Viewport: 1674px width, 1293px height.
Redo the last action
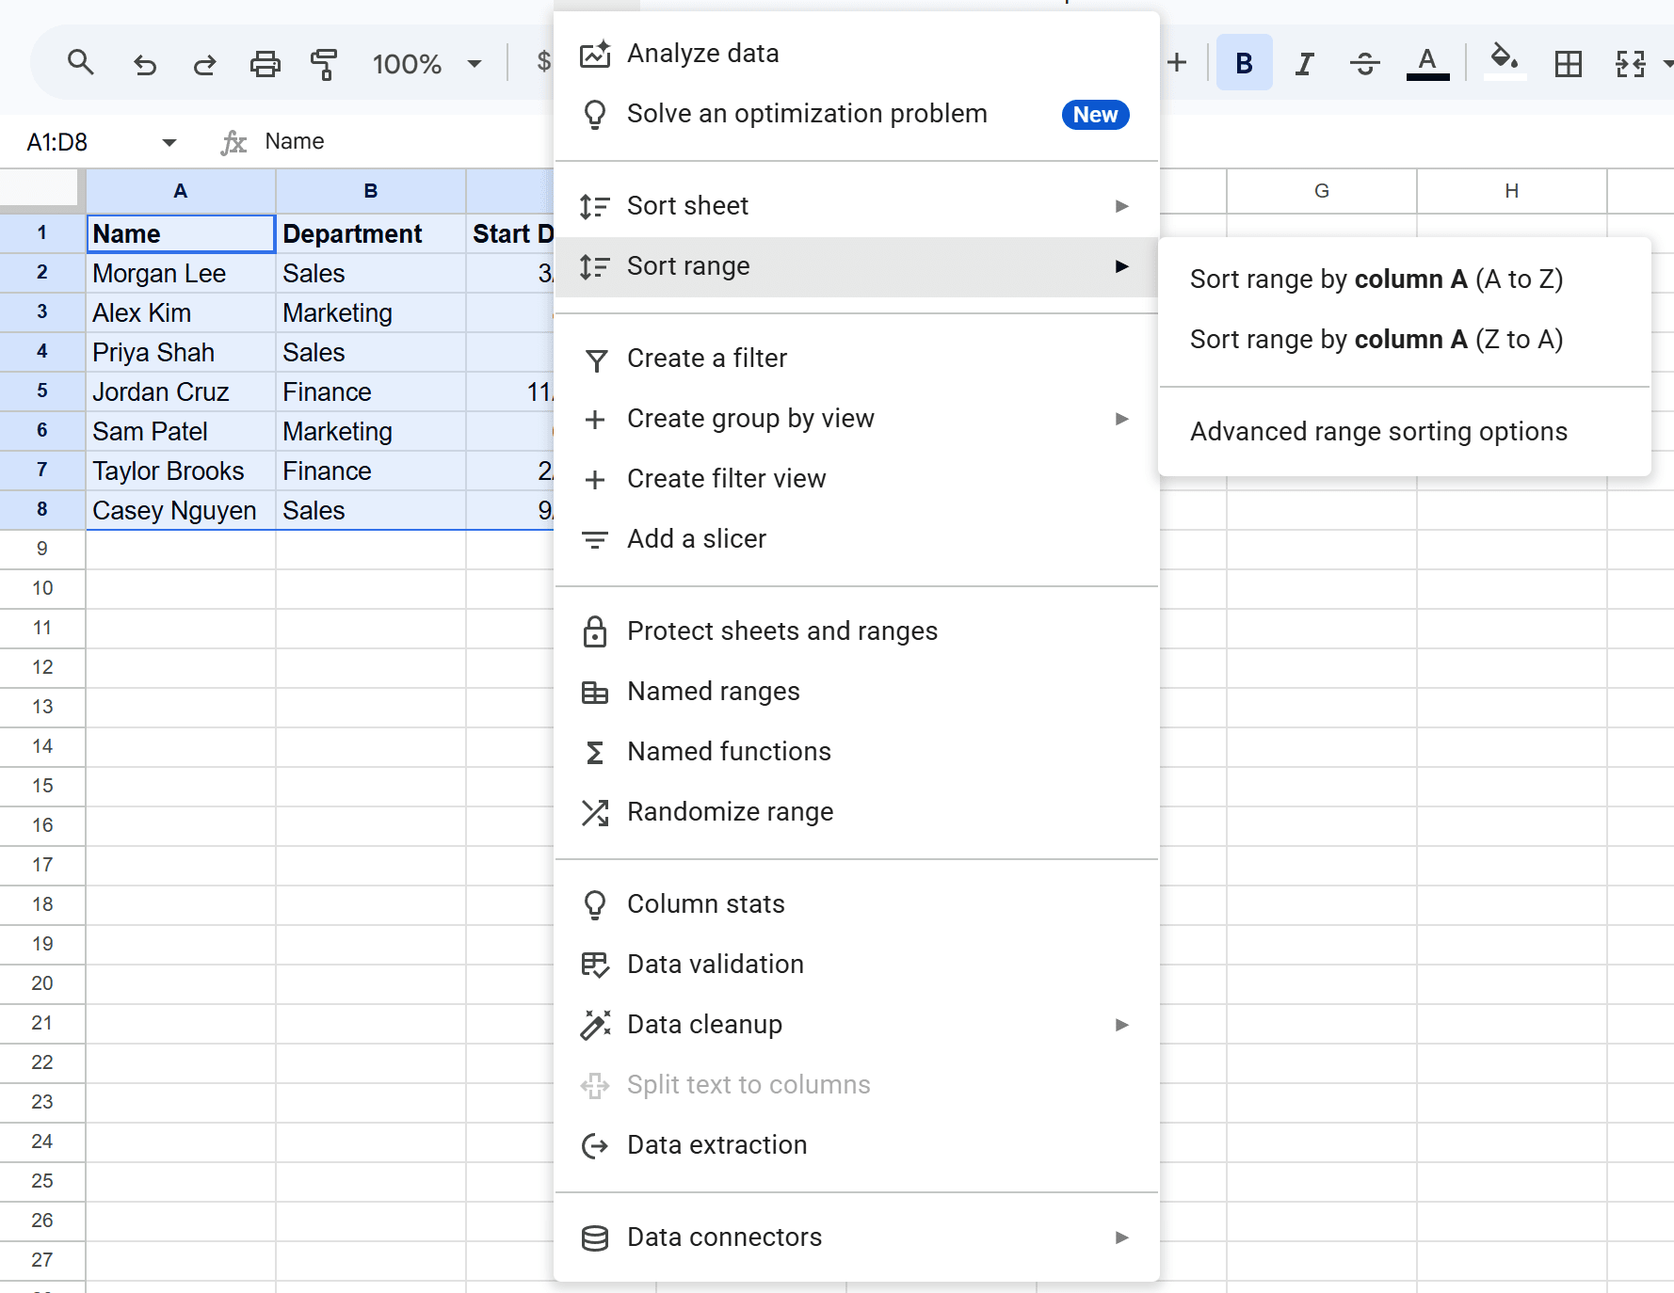(204, 64)
